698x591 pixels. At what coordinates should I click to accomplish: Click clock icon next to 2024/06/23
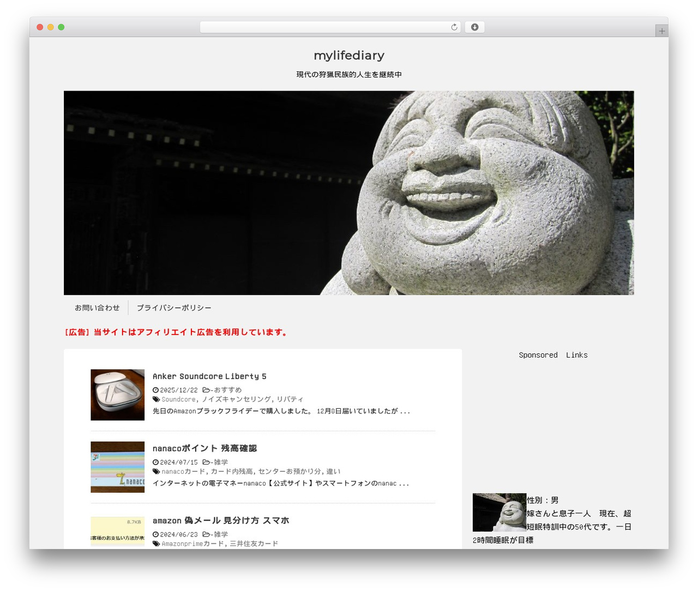(155, 535)
